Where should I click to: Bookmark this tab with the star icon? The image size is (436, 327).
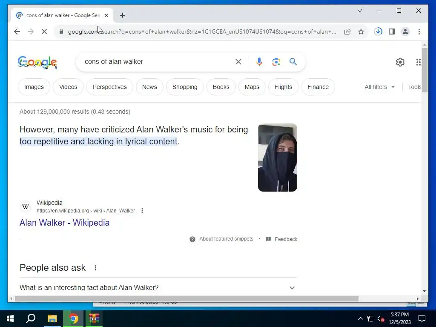[x=361, y=32]
